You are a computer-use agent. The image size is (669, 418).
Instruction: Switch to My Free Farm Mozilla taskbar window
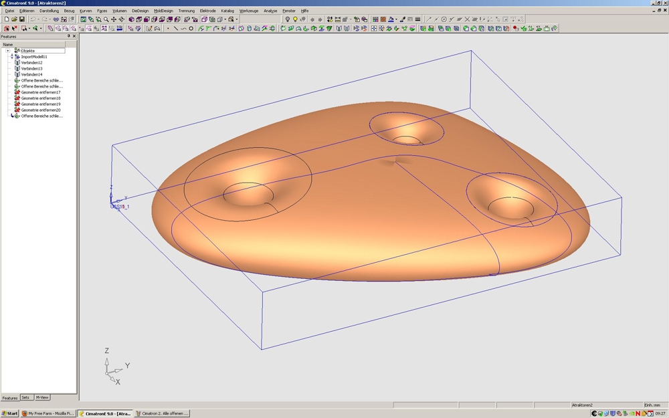tap(48, 413)
